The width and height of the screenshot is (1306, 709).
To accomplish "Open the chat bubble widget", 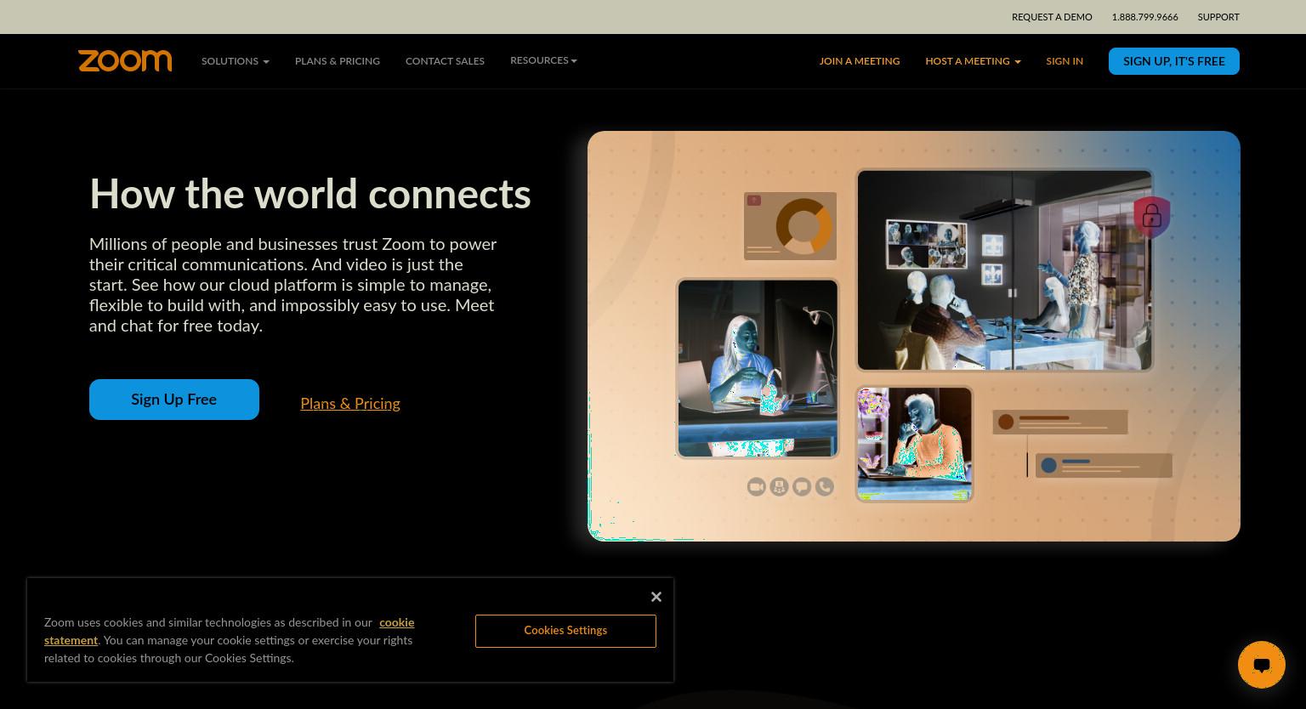I will click(1261, 665).
